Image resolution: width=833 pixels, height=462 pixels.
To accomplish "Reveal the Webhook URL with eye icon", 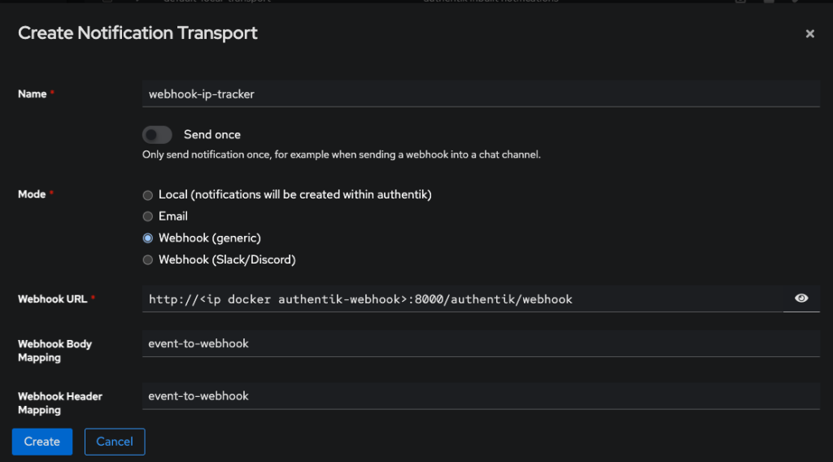I will click(x=801, y=299).
